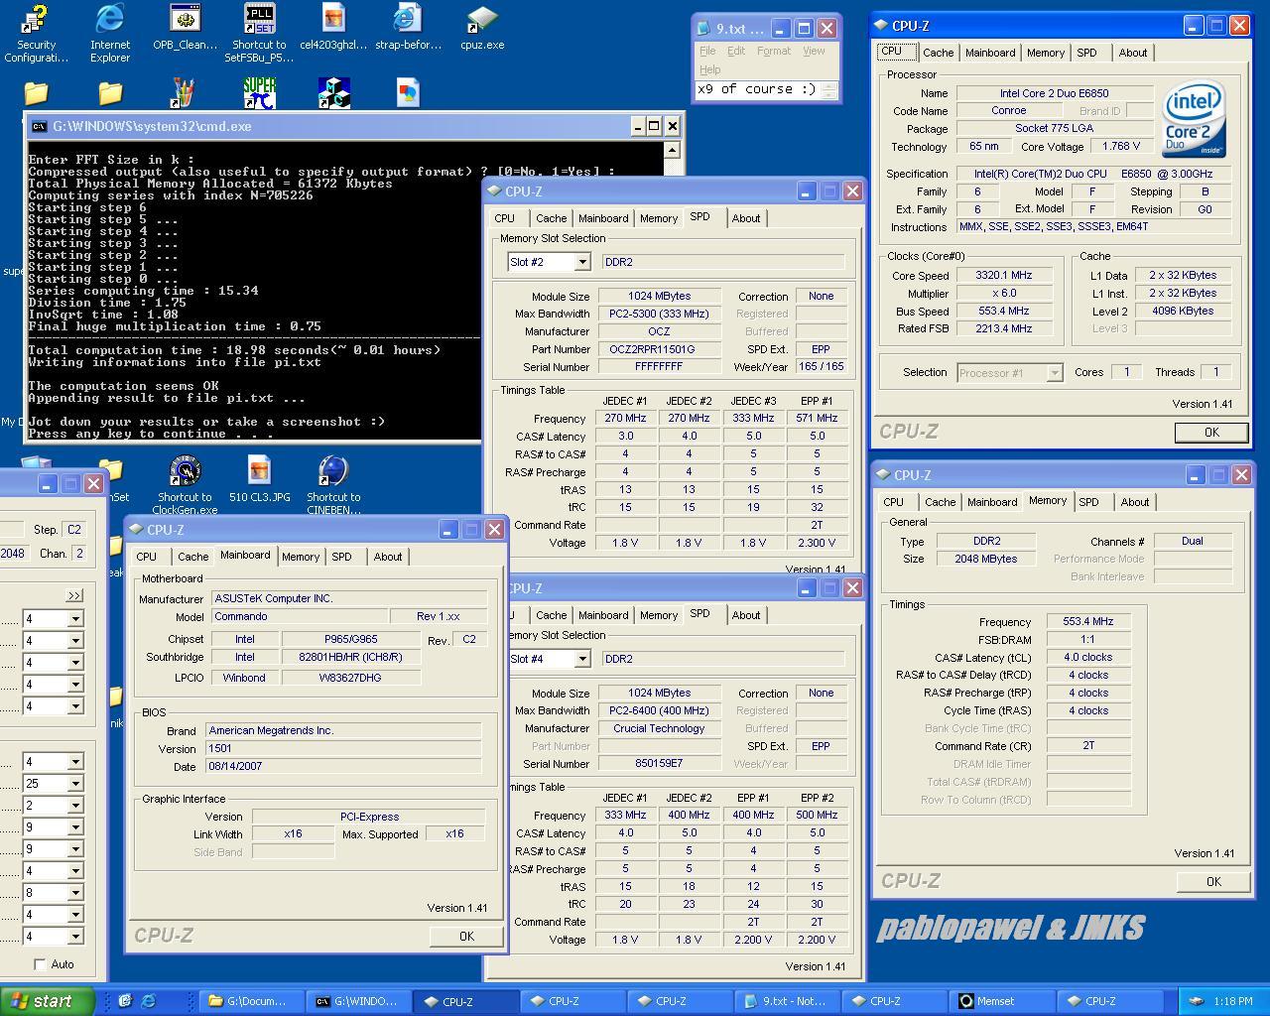The image size is (1270, 1016).
Task: Click OK in CPU-Z Memory timings window
Action: click(1213, 881)
